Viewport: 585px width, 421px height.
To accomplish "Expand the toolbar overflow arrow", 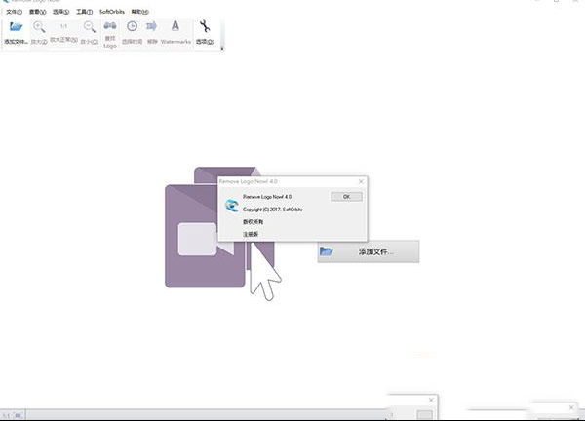I will click(x=221, y=47).
